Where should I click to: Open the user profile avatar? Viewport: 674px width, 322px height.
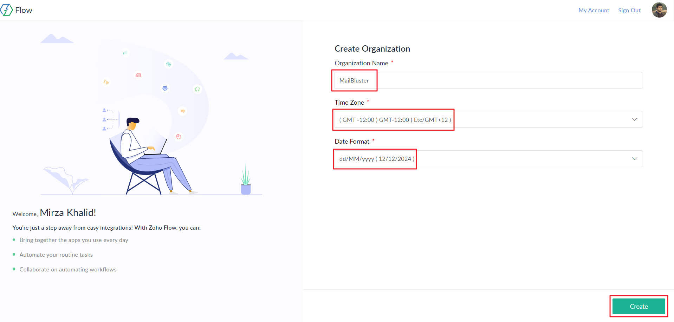[x=659, y=10]
